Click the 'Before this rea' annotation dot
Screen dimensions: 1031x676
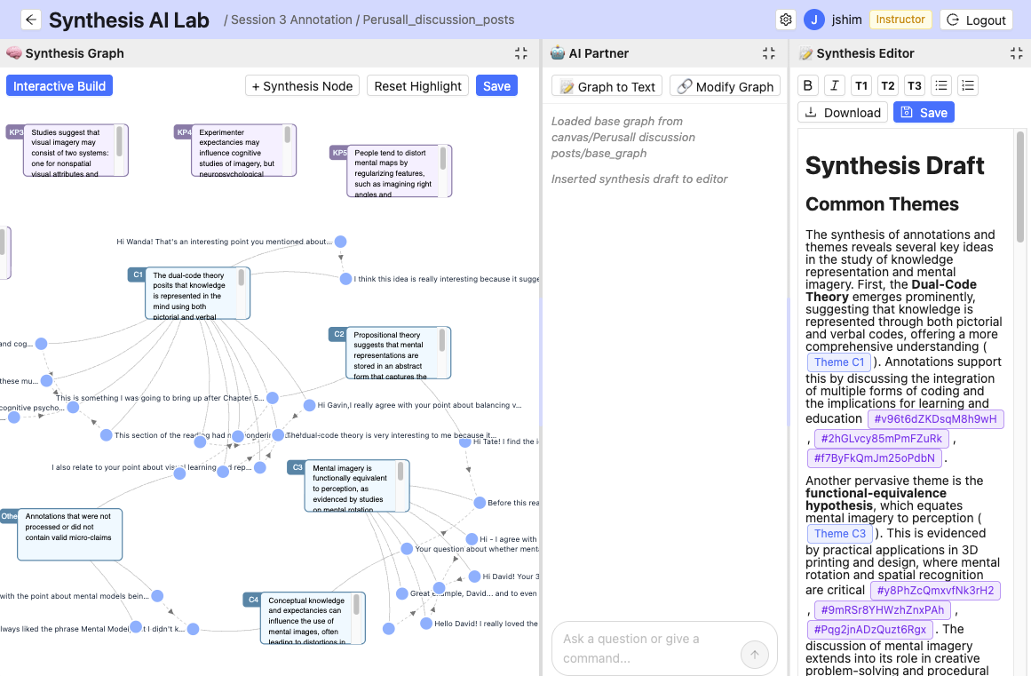tap(480, 503)
